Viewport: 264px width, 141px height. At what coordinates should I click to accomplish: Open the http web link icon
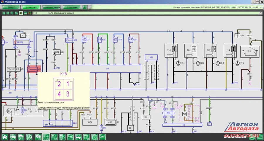click(102, 137)
